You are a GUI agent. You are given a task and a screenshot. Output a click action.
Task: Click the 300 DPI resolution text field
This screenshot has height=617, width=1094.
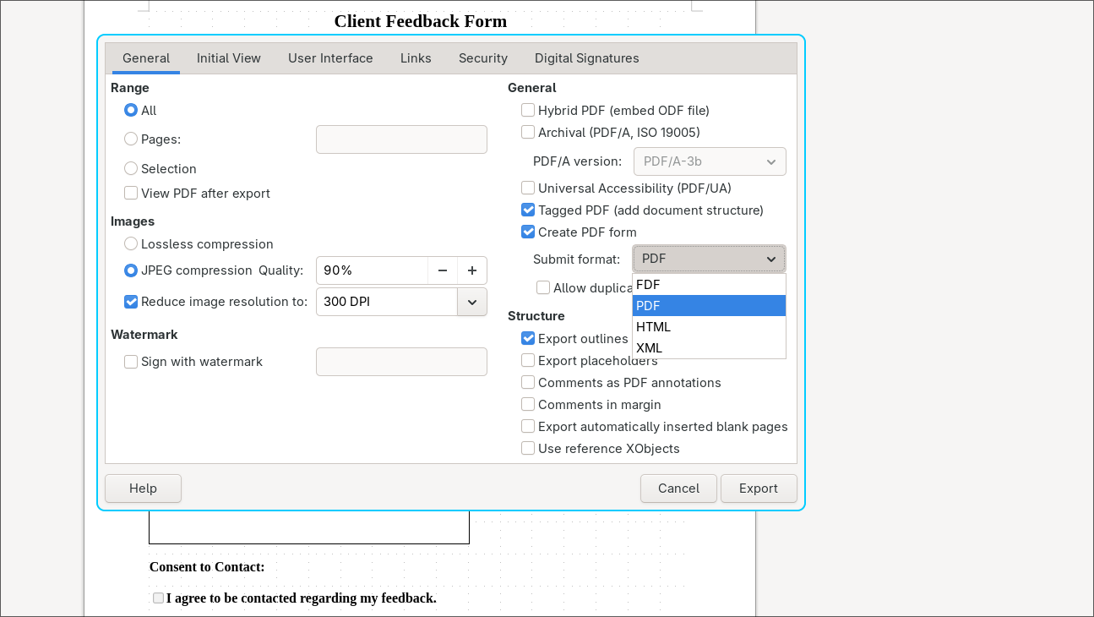[387, 302]
